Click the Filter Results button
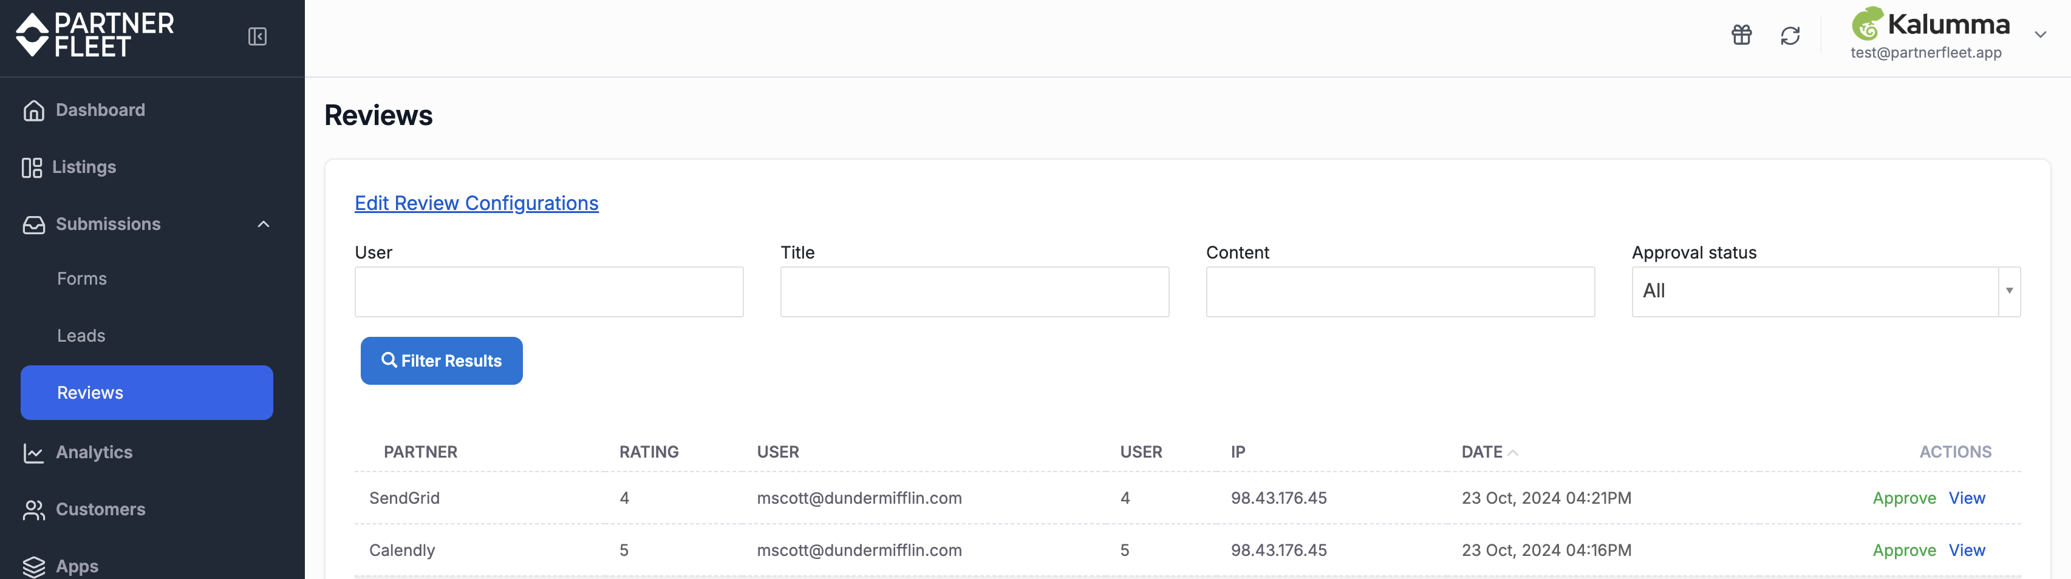 click(x=442, y=361)
